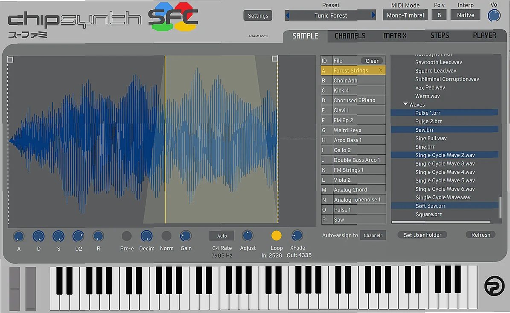Screen dimensions: 510x313
Task: Open the MATRIX tab
Action: tap(394, 36)
